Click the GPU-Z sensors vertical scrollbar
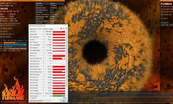 pyautogui.click(x=66, y=64)
